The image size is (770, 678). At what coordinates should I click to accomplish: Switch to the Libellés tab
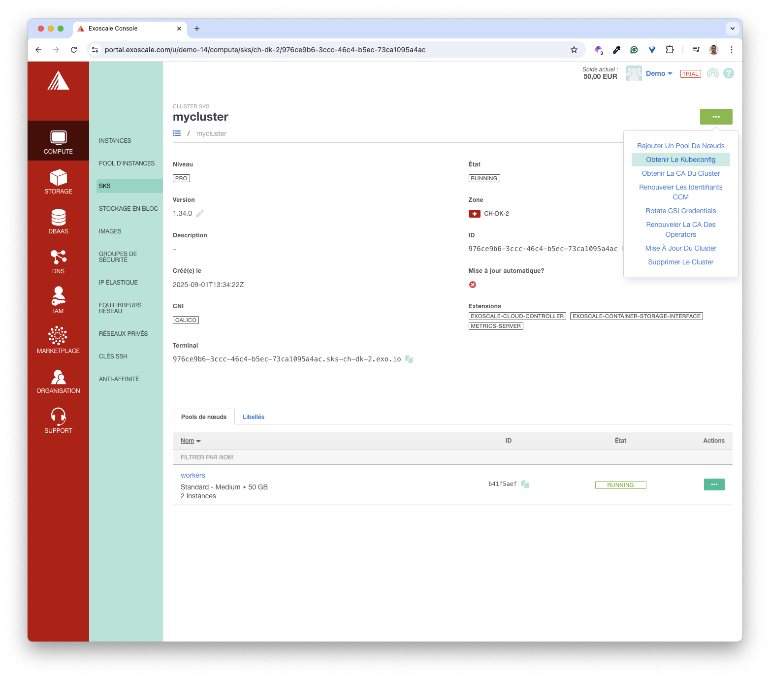point(254,417)
